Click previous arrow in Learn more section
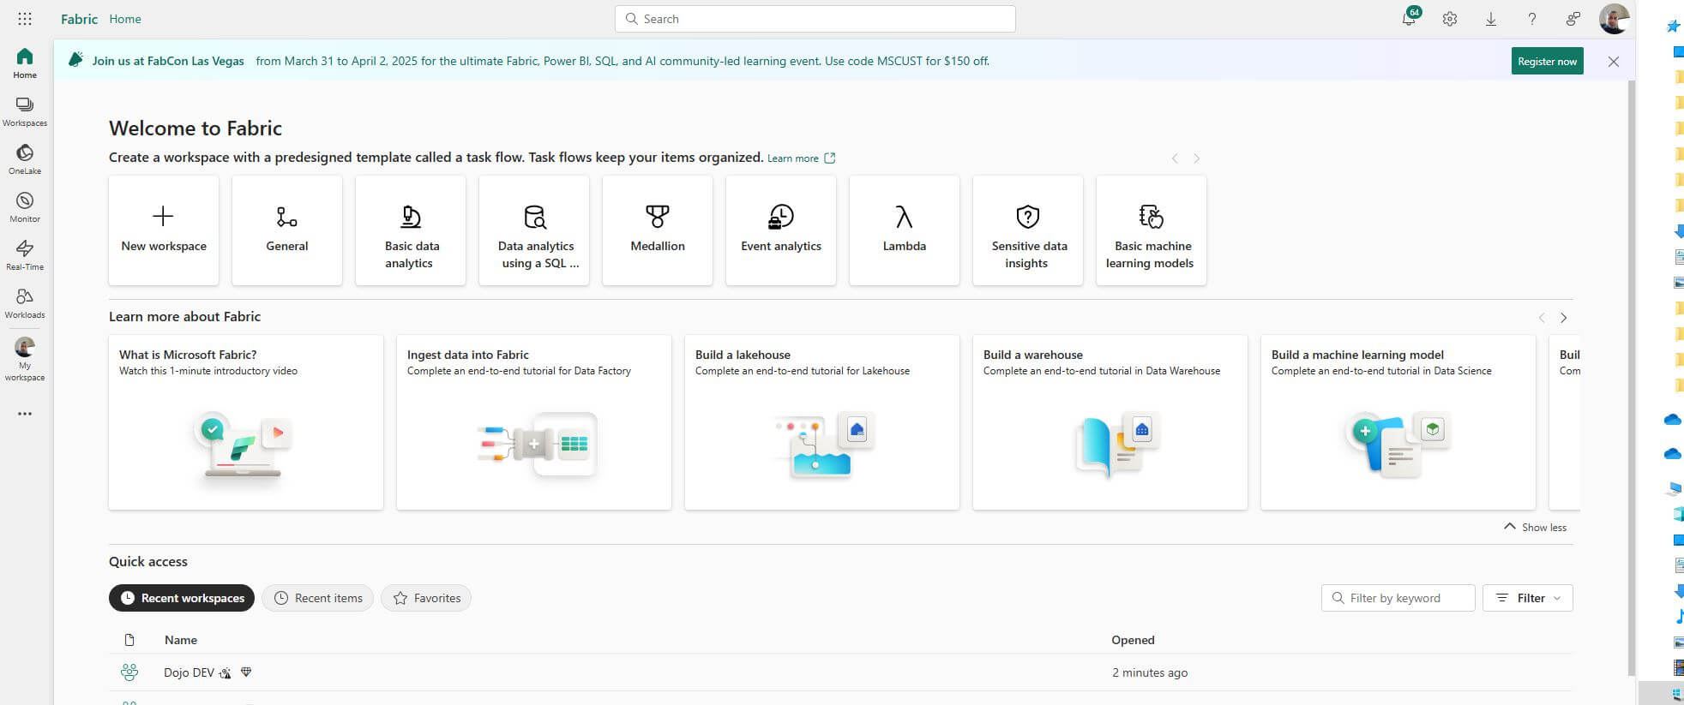This screenshot has height=705, width=1684. coord(1542,318)
